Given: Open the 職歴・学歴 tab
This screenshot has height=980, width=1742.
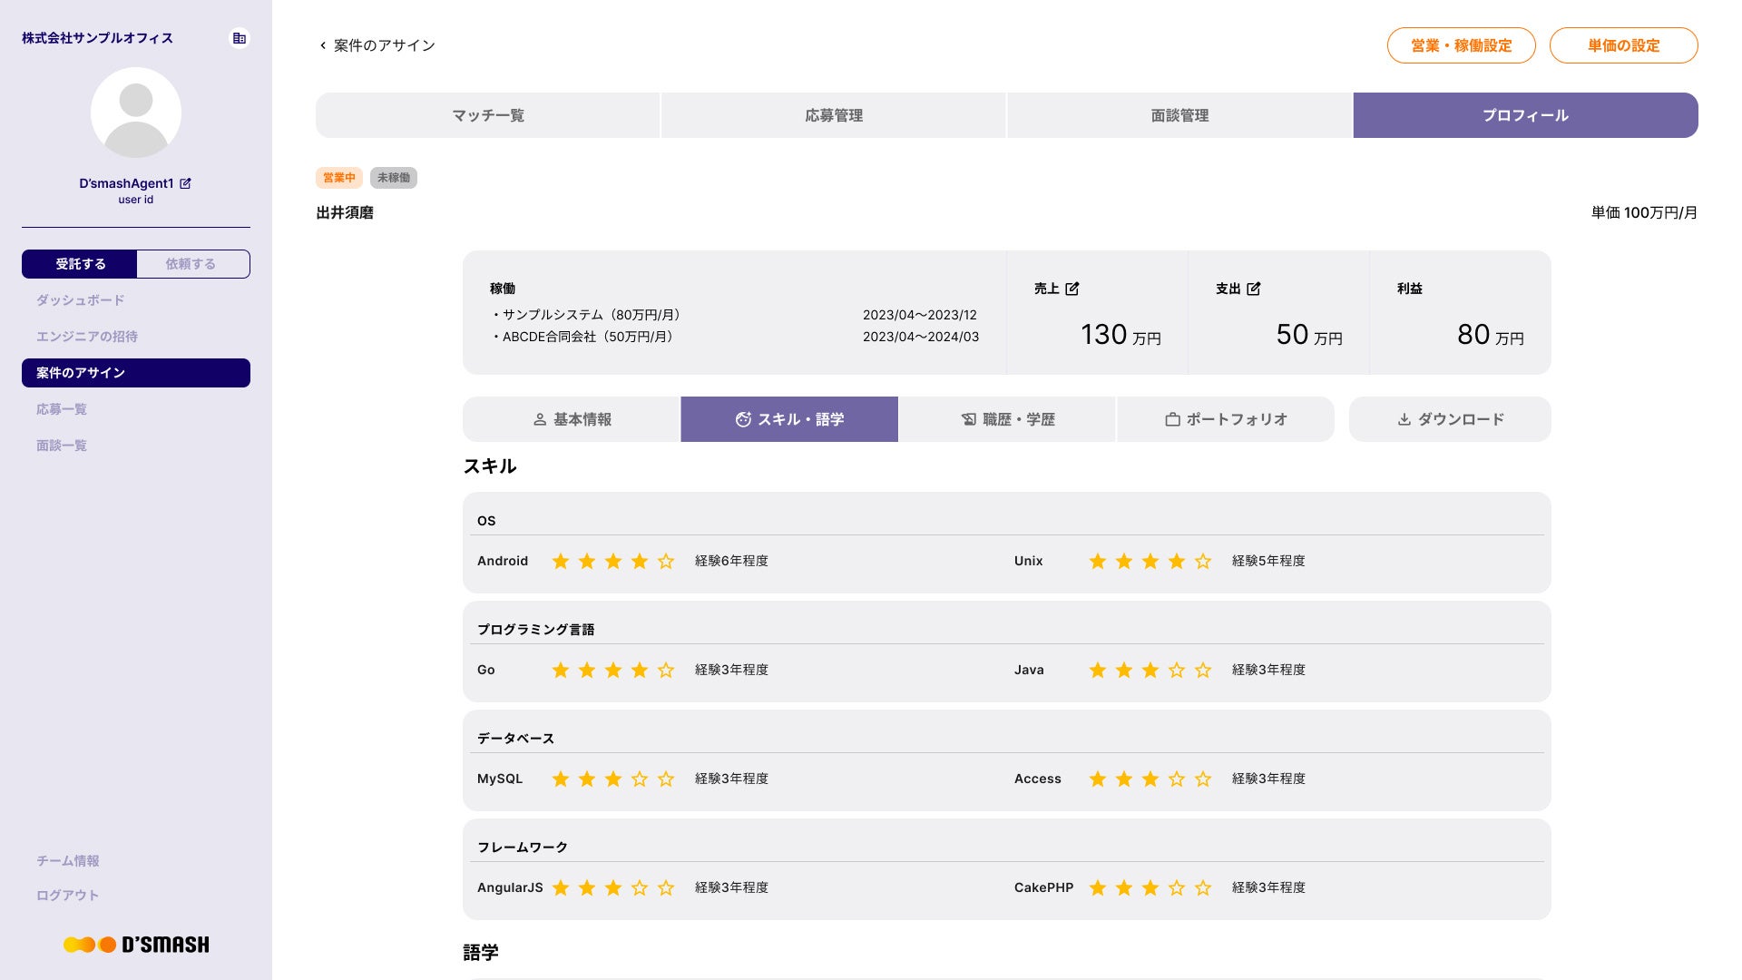Looking at the screenshot, I should 1007,419.
